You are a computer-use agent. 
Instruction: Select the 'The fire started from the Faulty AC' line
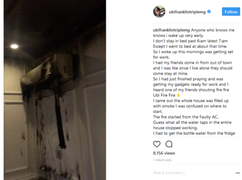[x=186, y=117]
